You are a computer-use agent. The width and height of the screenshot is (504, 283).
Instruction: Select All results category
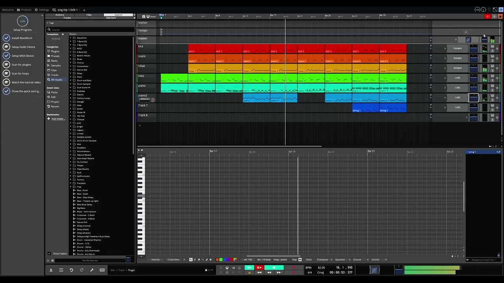tap(56, 80)
